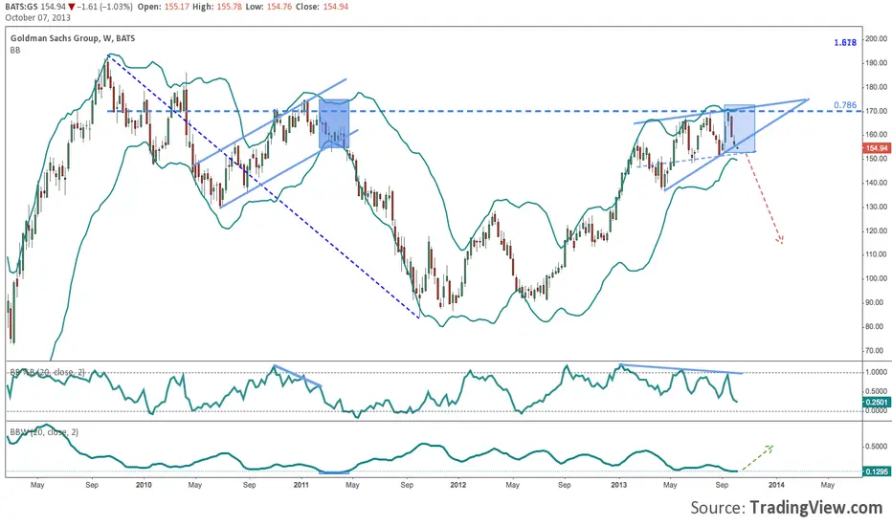This screenshot has height=526, width=892.
Task: Click the 2011 label on time axis
Action: click(301, 485)
